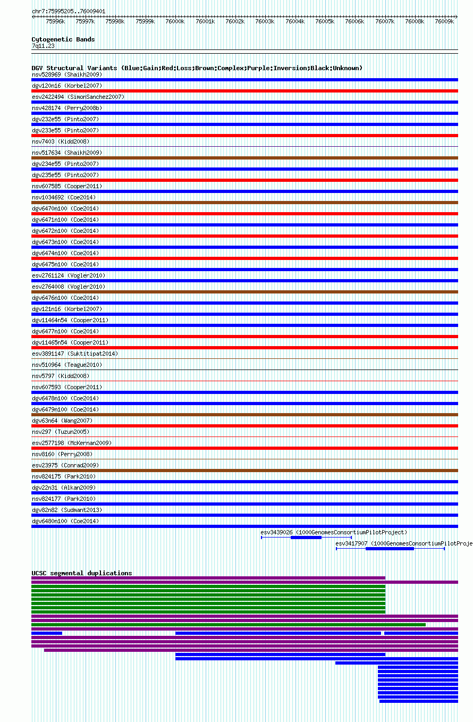
Task: Click esv3417907 1000GenomesConsortiumPilotProject label
Action: tap(404, 543)
